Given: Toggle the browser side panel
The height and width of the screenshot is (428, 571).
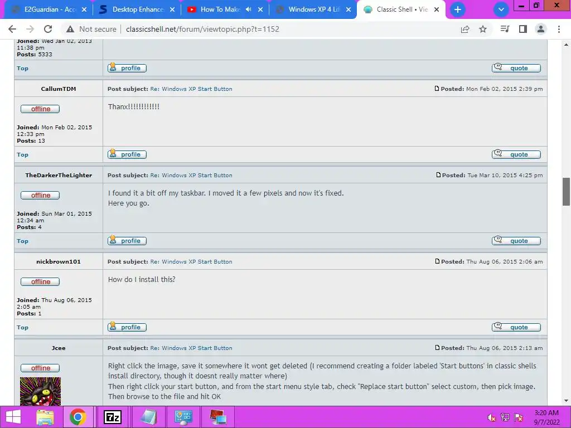Looking at the screenshot, I should [x=523, y=29].
